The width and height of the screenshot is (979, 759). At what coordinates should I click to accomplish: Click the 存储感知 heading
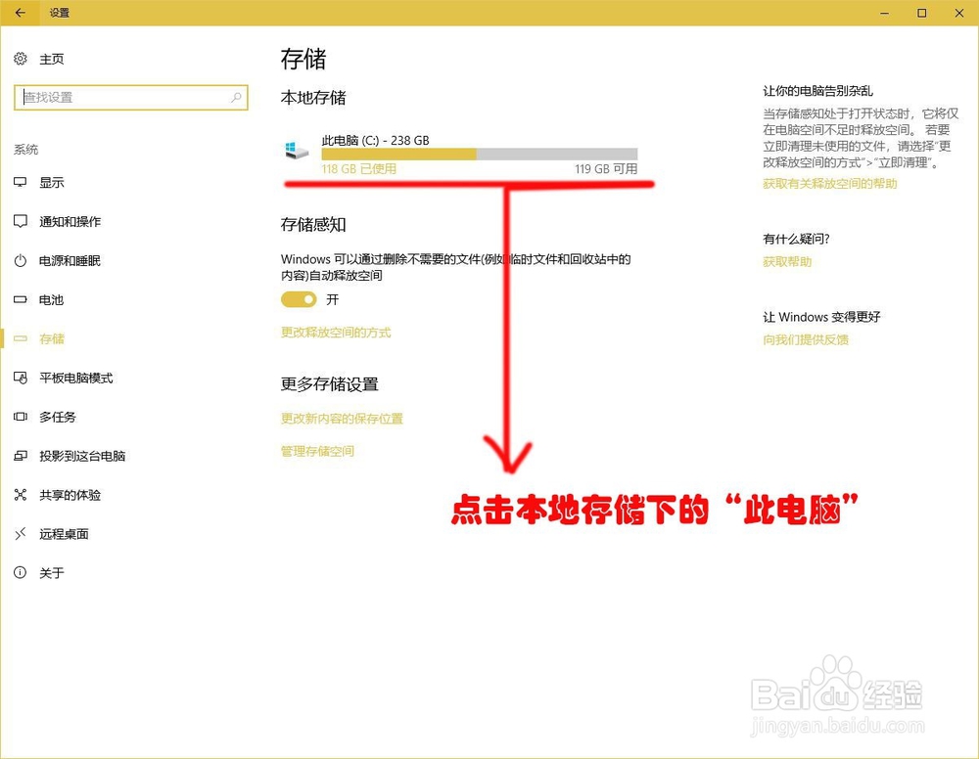tap(313, 225)
